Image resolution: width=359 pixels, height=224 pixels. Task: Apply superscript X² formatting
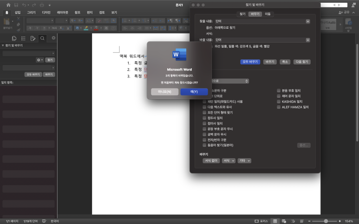[68, 28]
